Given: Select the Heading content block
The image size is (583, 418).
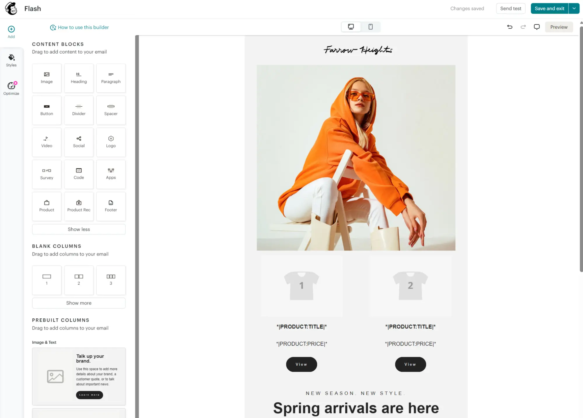Looking at the screenshot, I should 79,78.
